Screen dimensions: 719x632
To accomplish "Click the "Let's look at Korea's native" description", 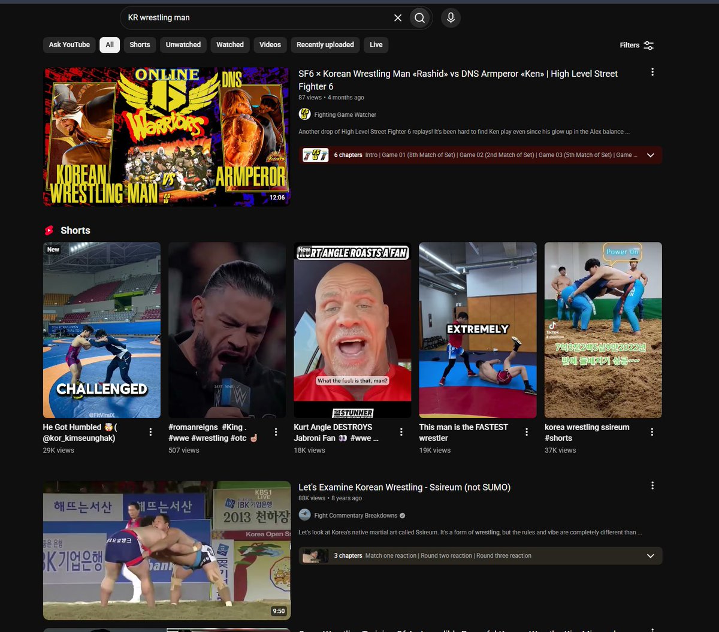I will pyautogui.click(x=470, y=533).
